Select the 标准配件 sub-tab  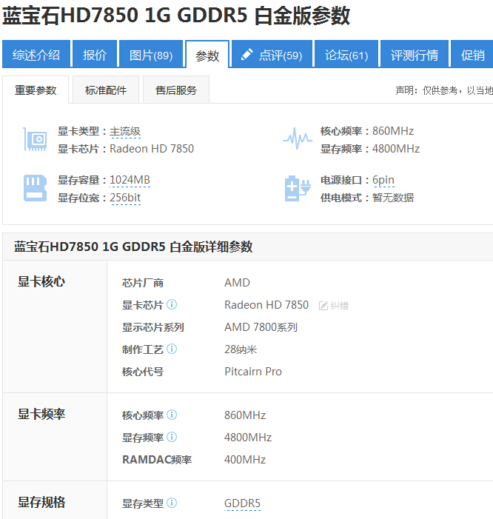click(106, 90)
